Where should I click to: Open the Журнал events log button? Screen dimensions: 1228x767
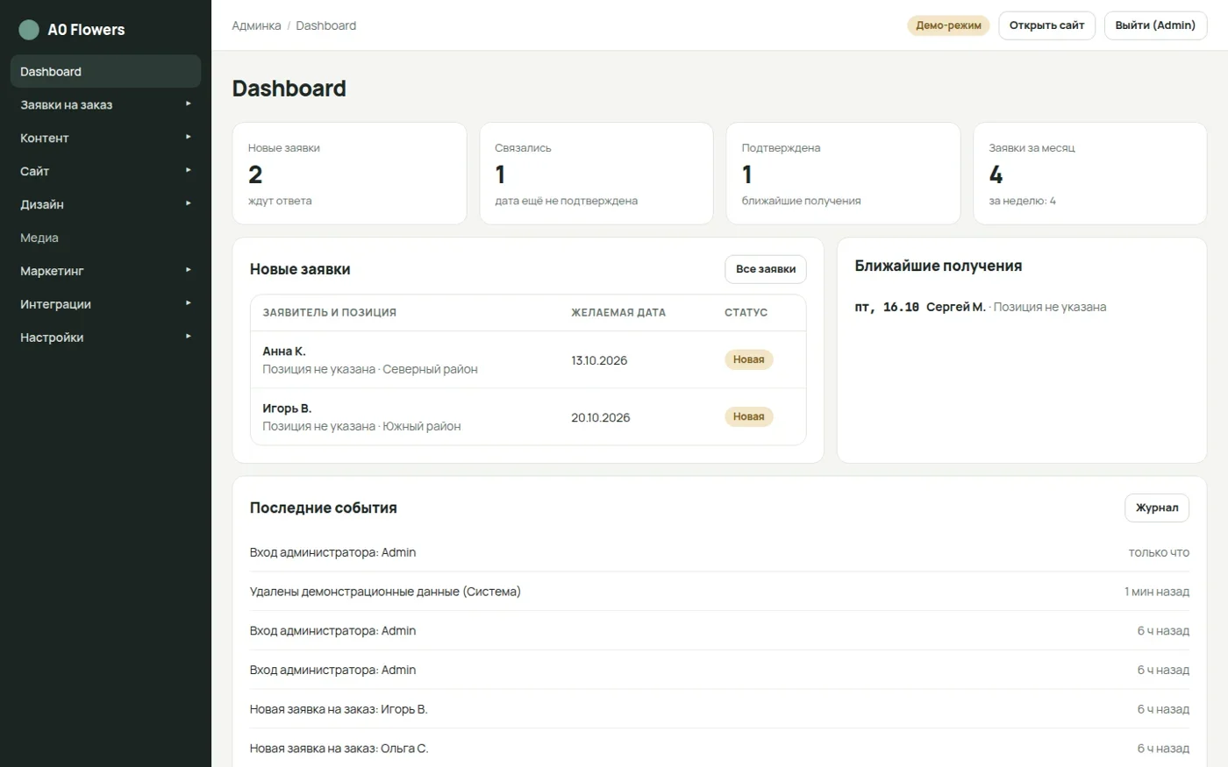click(1157, 508)
